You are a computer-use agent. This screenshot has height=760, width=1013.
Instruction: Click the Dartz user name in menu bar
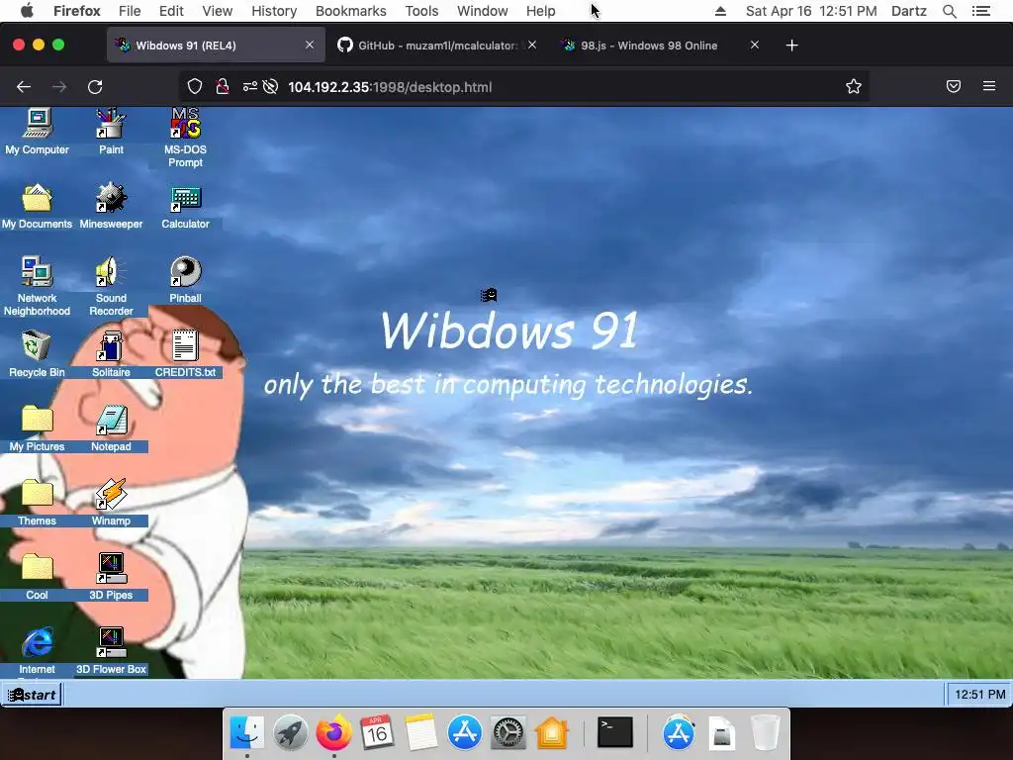point(909,11)
